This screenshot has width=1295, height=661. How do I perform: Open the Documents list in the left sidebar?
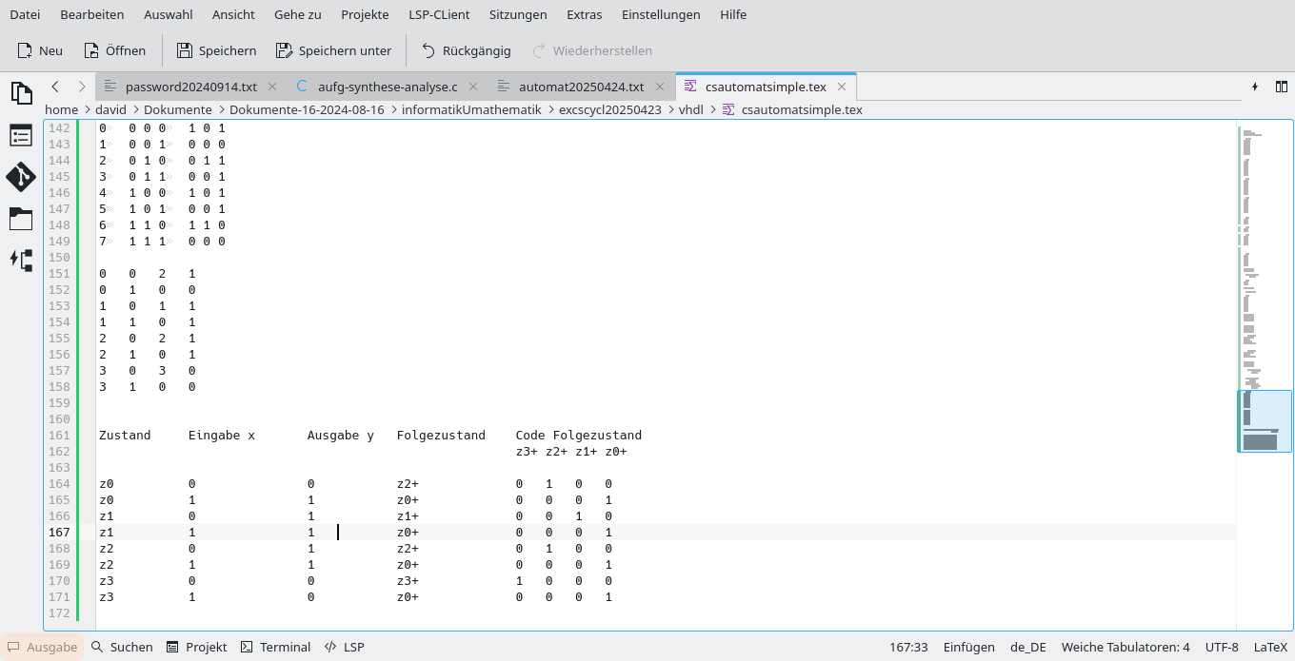point(21,93)
